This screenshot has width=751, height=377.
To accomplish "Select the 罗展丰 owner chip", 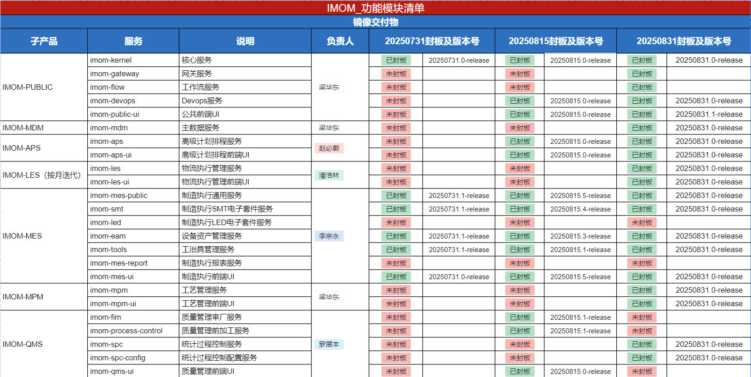I will 329,345.
